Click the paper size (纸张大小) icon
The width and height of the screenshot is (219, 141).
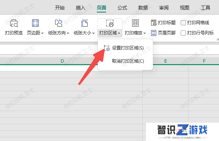click(84, 23)
